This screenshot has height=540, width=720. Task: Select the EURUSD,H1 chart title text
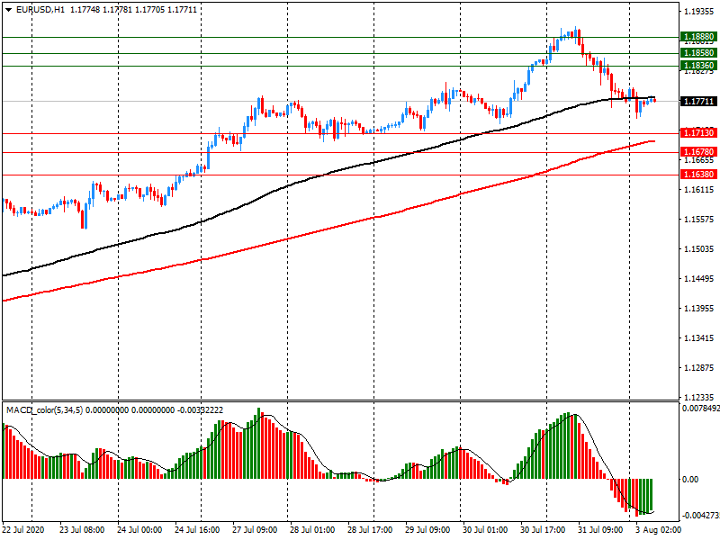[x=40, y=10]
